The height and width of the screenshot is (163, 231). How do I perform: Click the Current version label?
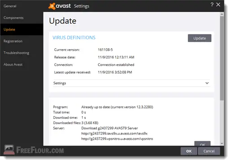click(x=67, y=50)
